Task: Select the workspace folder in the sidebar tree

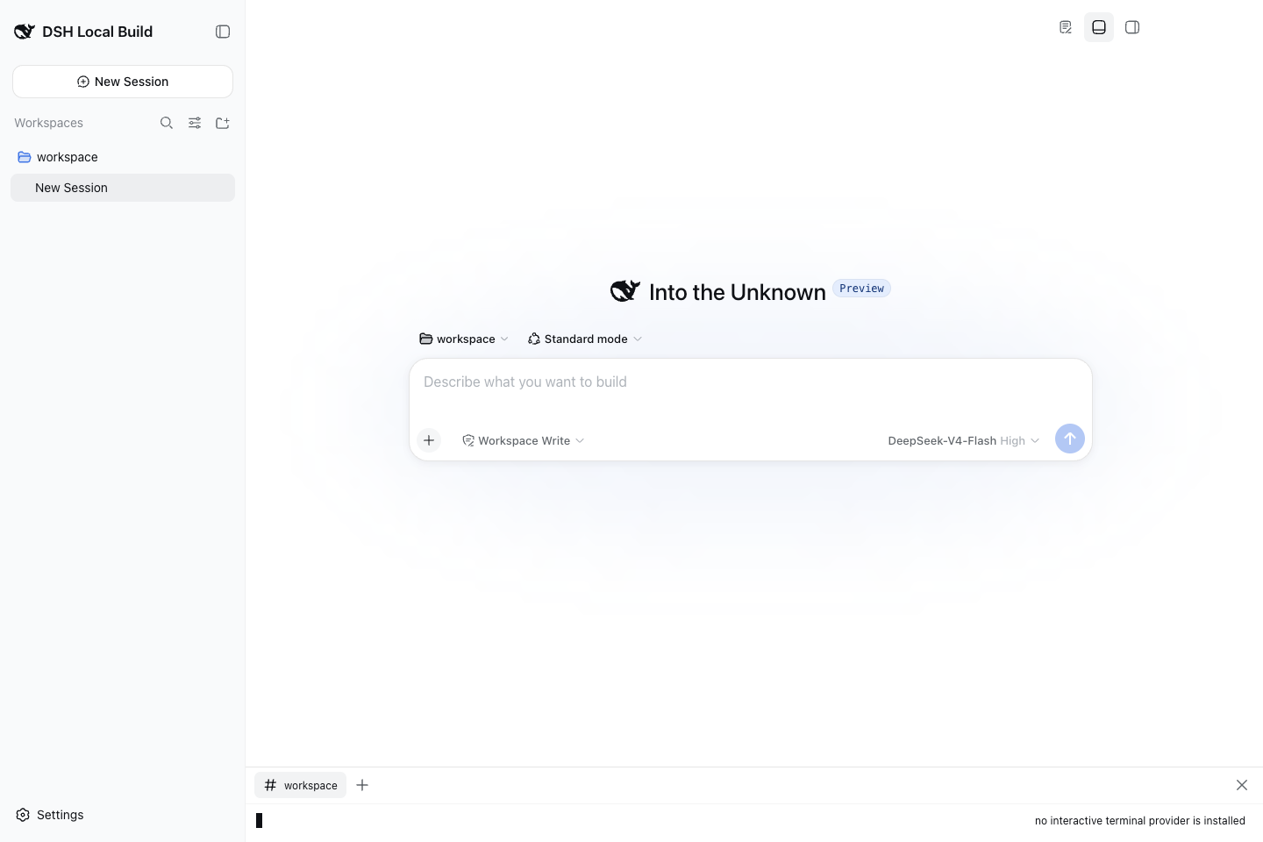Action: point(123,157)
